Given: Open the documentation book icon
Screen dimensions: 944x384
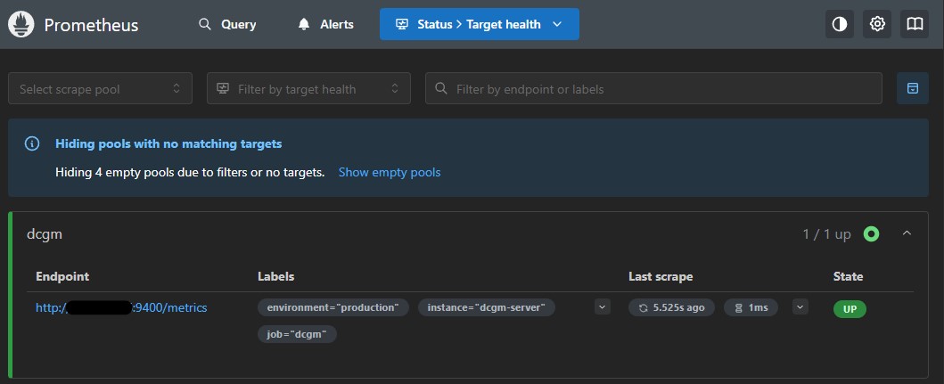Looking at the screenshot, I should 915,25.
